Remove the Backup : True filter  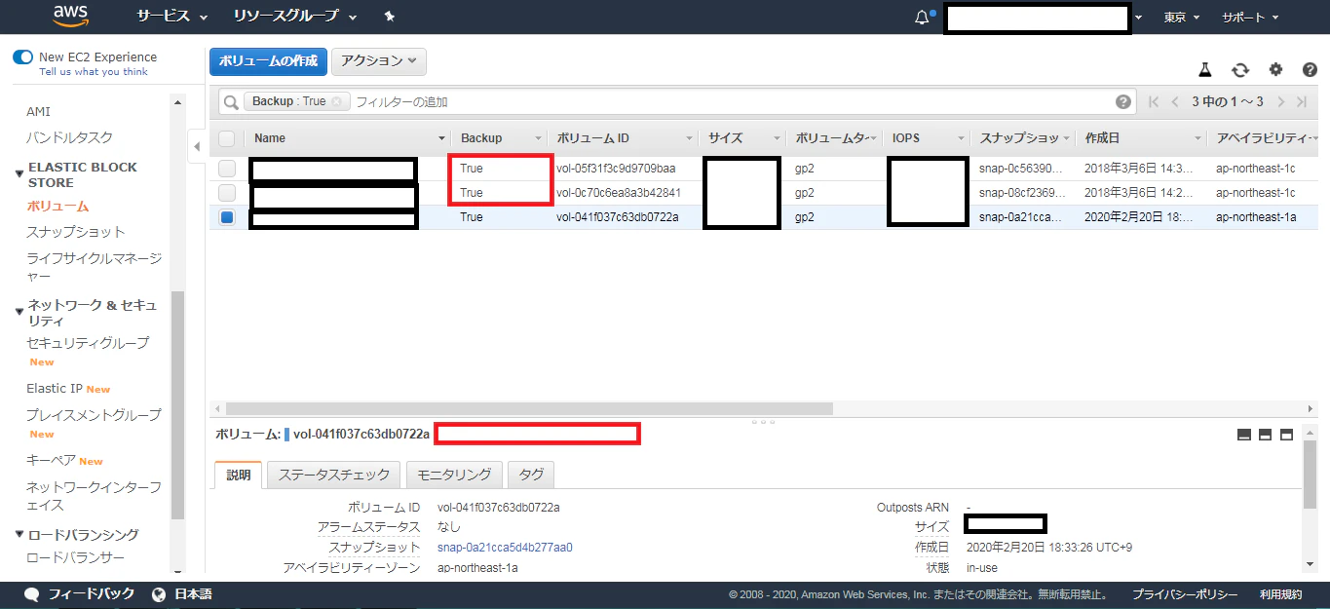click(x=337, y=101)
